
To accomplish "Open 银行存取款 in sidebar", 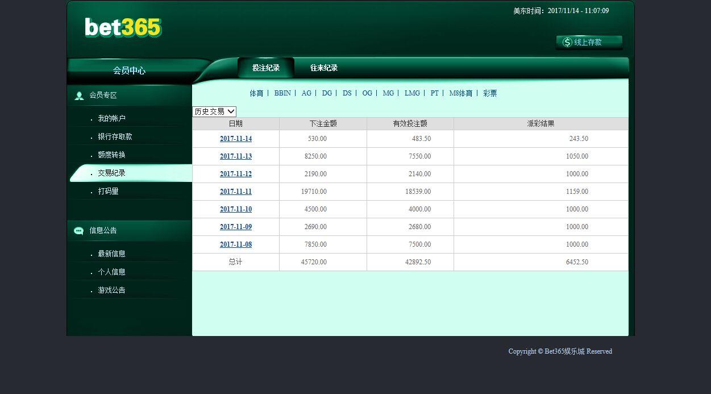I will click(x=115, y=136).
